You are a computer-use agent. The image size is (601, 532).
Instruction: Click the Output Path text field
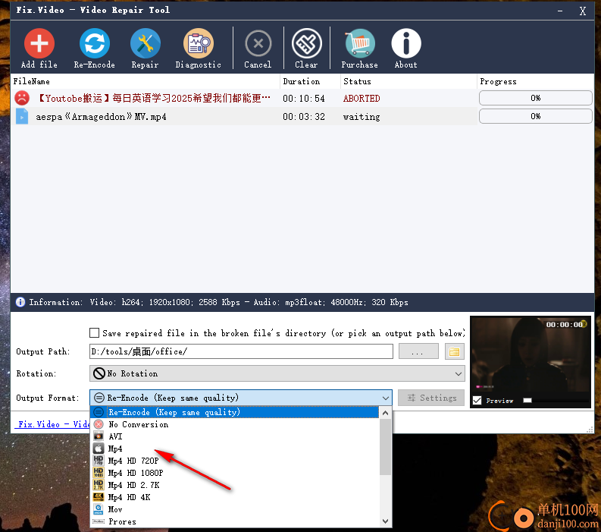coord(241,351)
